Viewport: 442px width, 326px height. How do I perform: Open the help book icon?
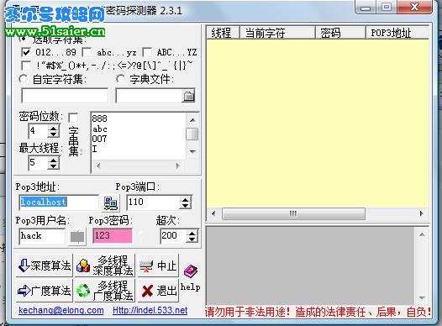click(x=191, y=271)
